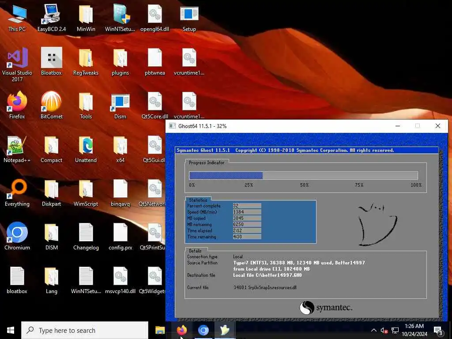Screen dimensions: 452x339
Task: Click the Speed value 1384
Action: point(247,212)
